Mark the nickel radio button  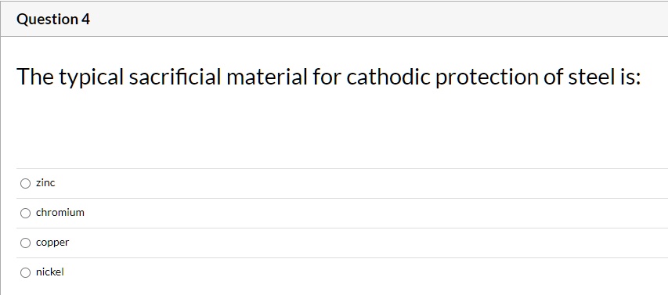(26, 273)
